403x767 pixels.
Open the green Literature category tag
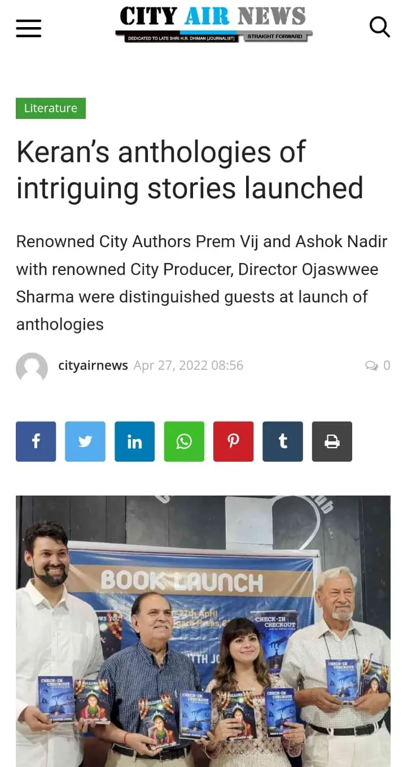(x=51, y=108)
